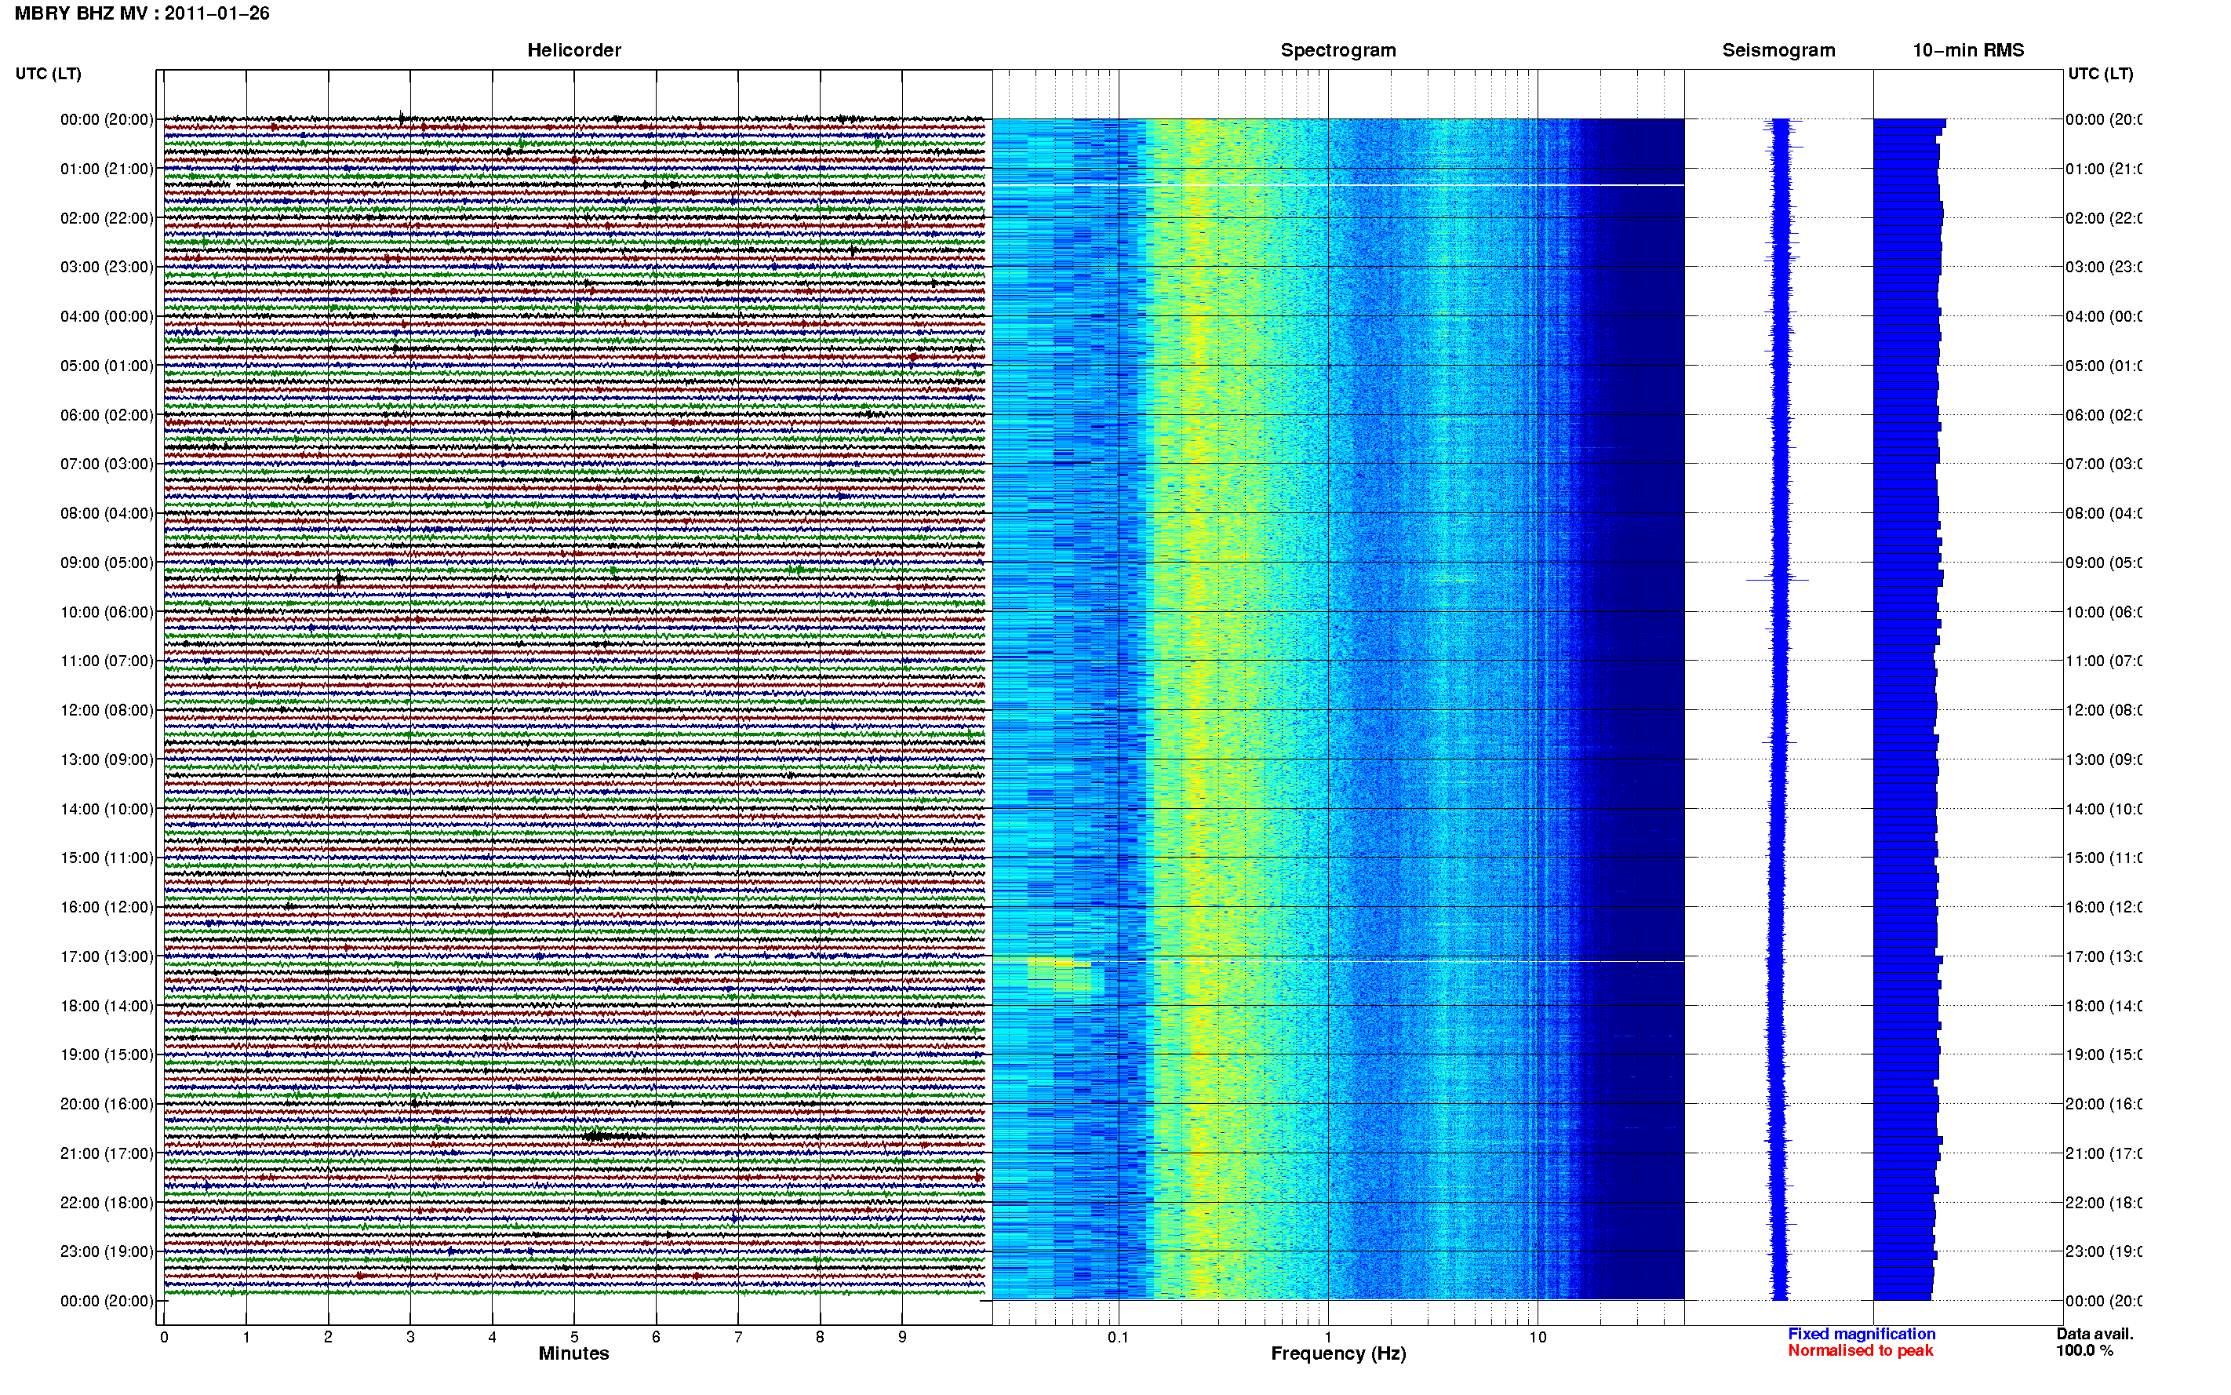
Task: Click the 1 Hz frequency tick label
Action: click(1328, 1337)
